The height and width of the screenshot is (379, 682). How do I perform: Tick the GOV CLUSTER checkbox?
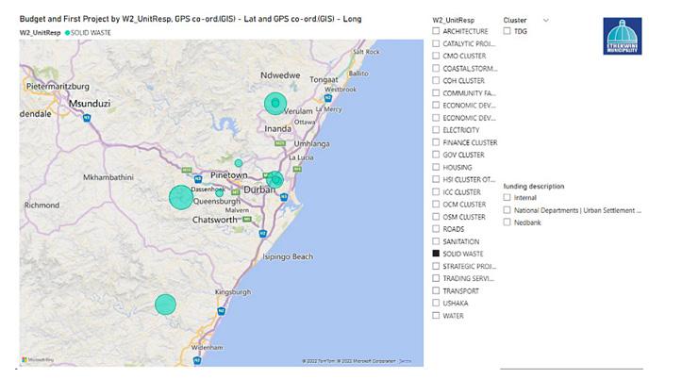(x=436, y=155)
